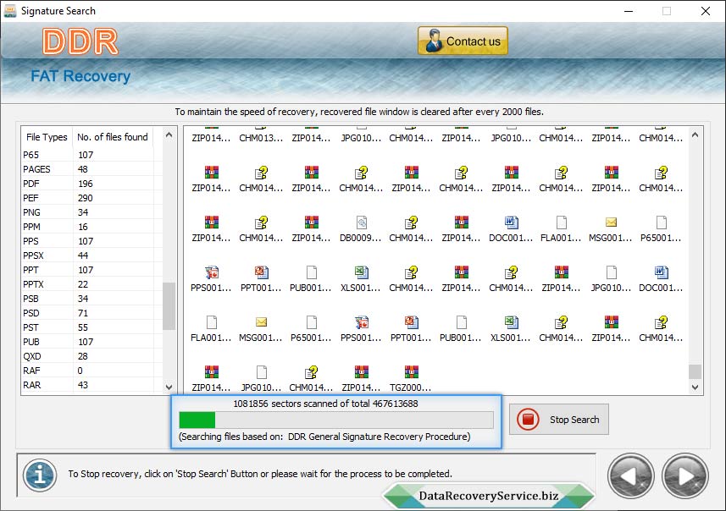The height and width of the screenshot is (511, 726).
Task: Click the blue information icon
Action: coord(40,475)
